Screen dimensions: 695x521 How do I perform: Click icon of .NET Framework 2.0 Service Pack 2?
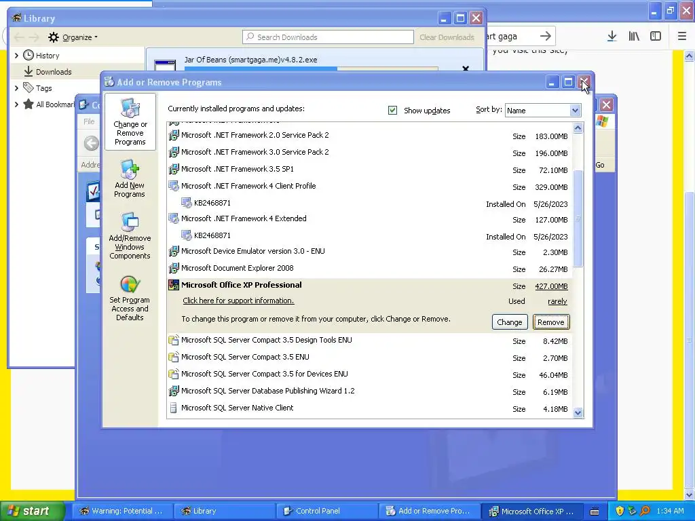pyautogui.click(x=174, y=136)
